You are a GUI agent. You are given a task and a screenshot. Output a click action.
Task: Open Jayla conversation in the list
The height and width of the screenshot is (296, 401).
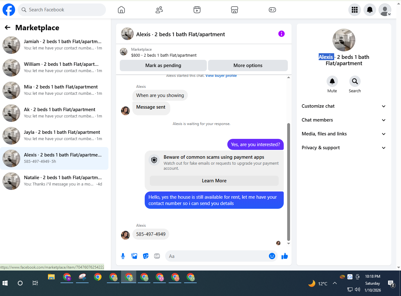[x=54, y=136]
